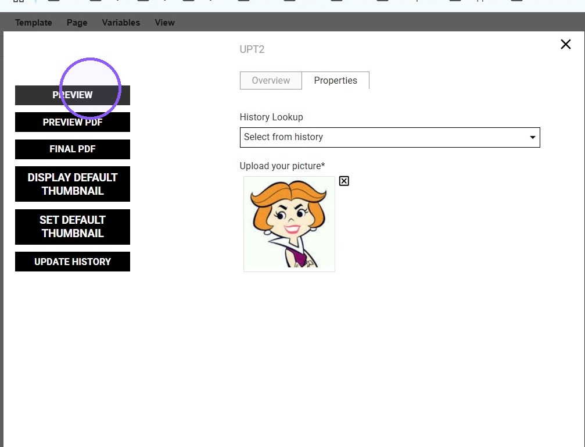Remove the uploaded picture with X icon

344,181
